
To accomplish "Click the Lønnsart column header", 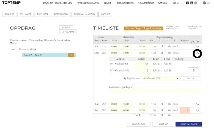I will 120,59.
